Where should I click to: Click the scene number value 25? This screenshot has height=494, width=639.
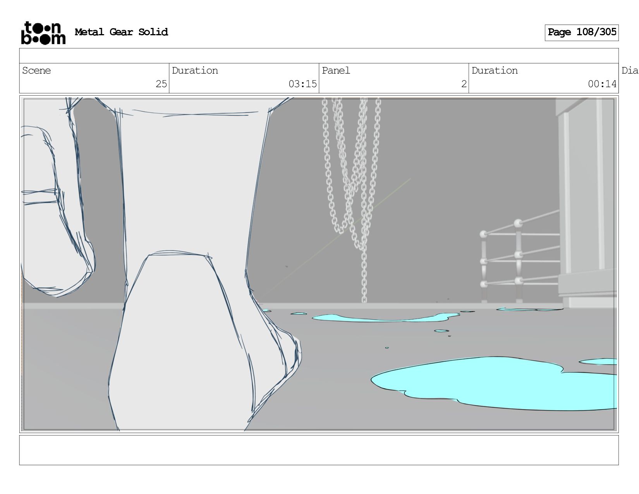tap(161, 84)
